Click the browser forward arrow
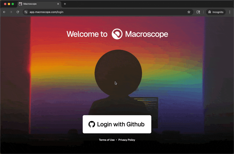Screen dimensions: 234x154 (x=11, y=12)
